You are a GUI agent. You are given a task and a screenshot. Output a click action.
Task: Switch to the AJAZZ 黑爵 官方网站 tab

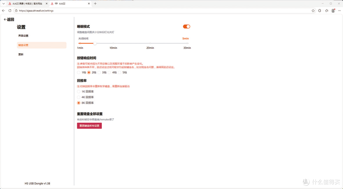pos(27,4)
